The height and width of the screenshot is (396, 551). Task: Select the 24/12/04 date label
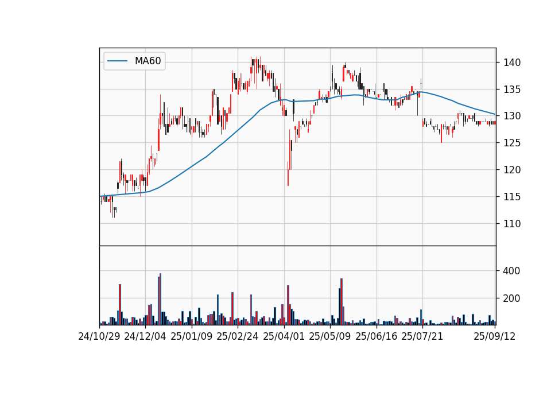pos(145,337)
